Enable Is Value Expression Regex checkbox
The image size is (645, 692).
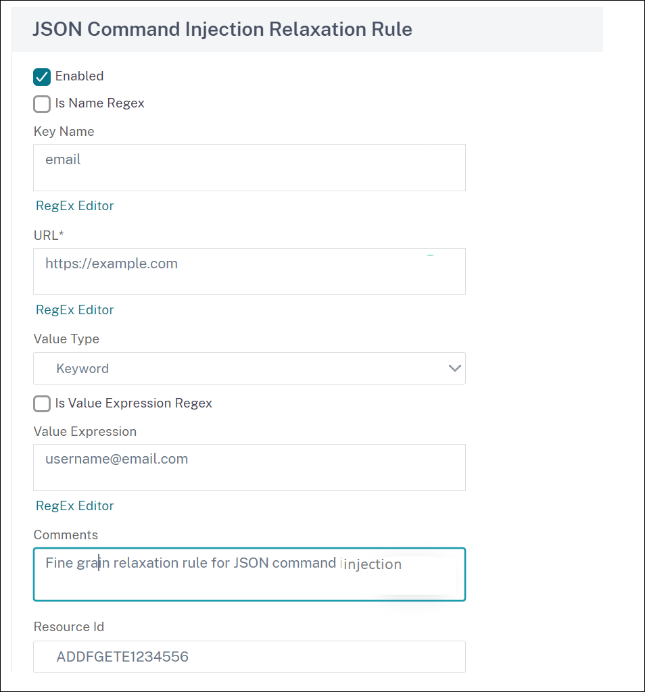42,404
